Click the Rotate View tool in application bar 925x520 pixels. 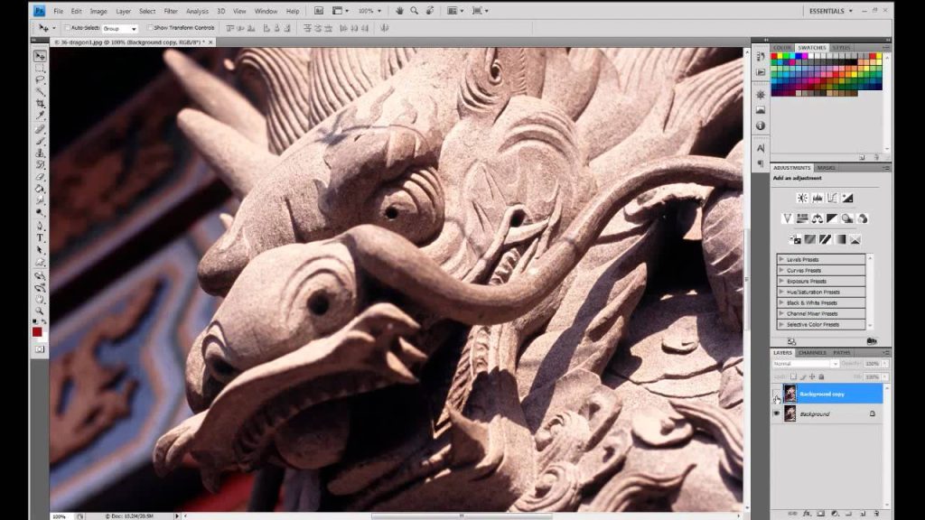point(429,11)
